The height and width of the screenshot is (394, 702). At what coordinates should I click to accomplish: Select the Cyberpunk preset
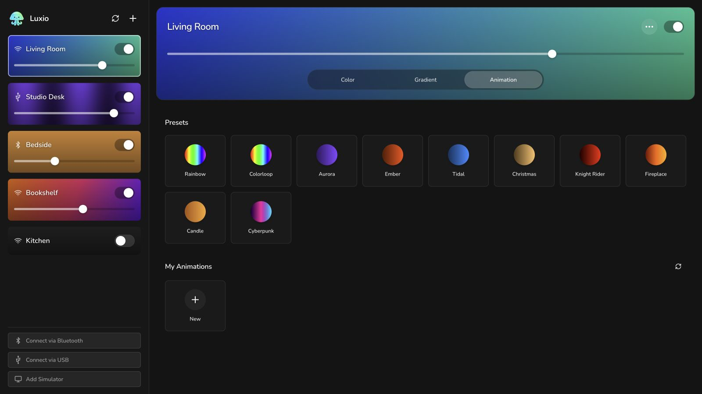click(261, 218)
